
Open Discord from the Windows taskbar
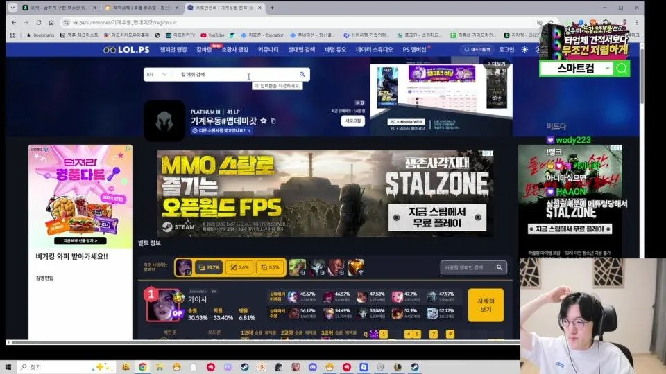[313, 367]
